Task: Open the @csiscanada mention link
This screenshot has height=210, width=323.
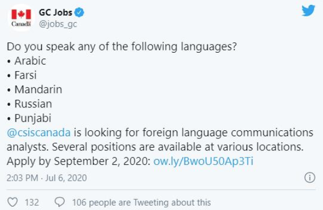Action: point(38,132)
